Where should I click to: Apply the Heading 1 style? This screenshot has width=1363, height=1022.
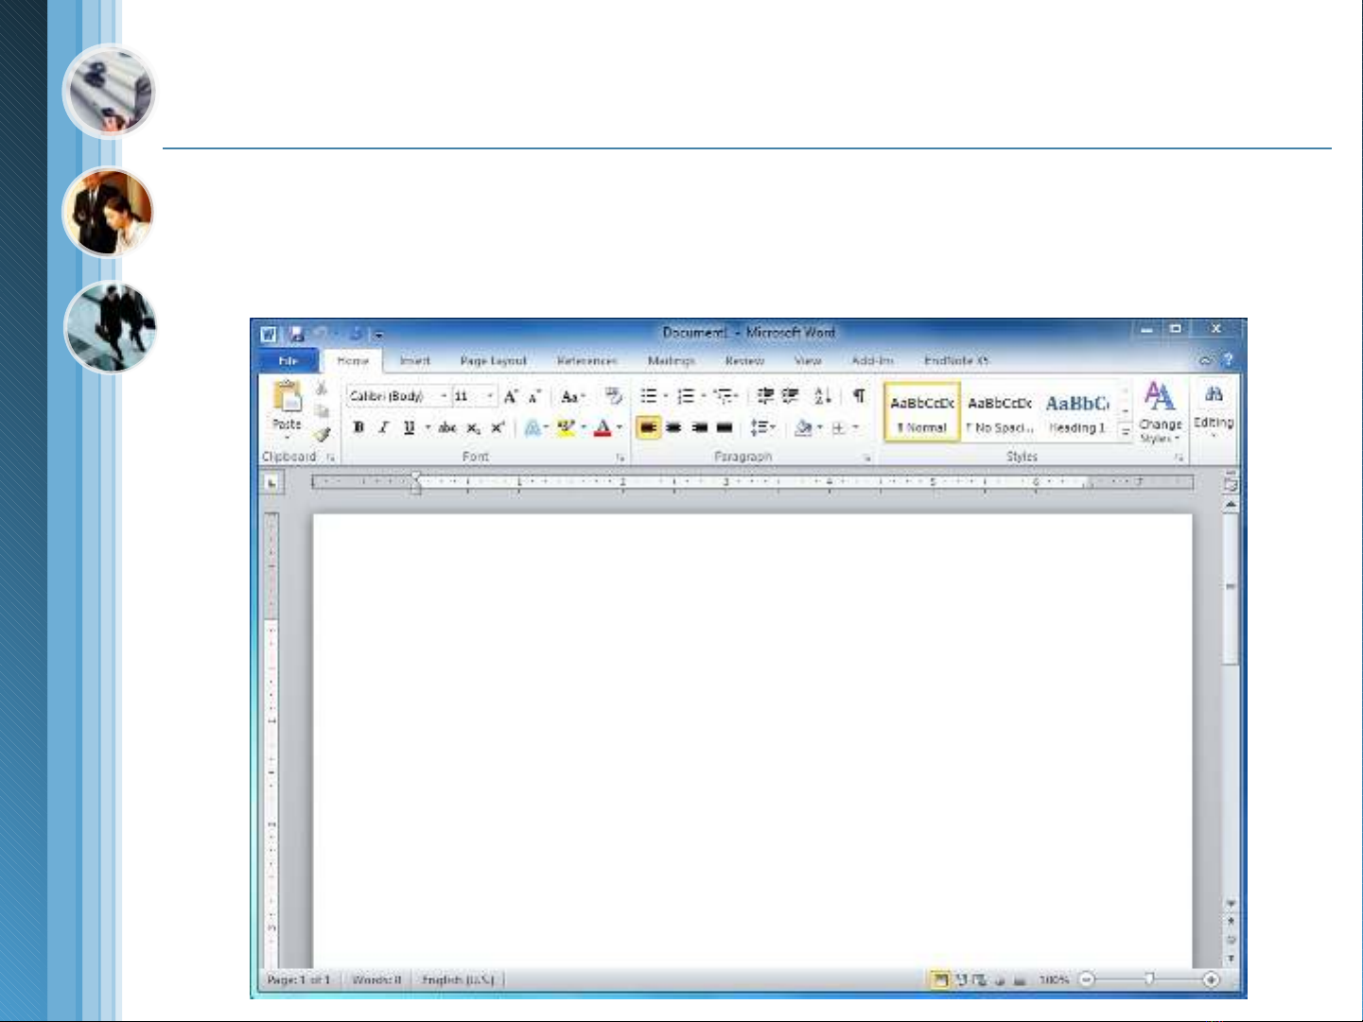point(1077,413)
